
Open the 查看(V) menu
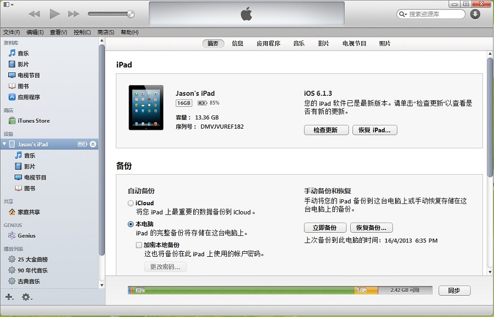point(59,32)
